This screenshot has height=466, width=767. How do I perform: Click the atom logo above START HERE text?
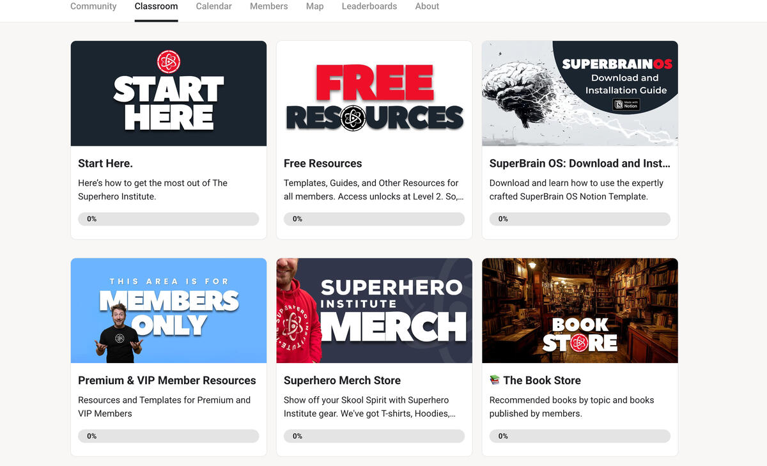point(169,62)
